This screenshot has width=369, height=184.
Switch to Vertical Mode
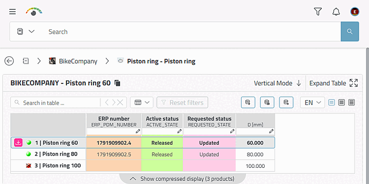277,83
